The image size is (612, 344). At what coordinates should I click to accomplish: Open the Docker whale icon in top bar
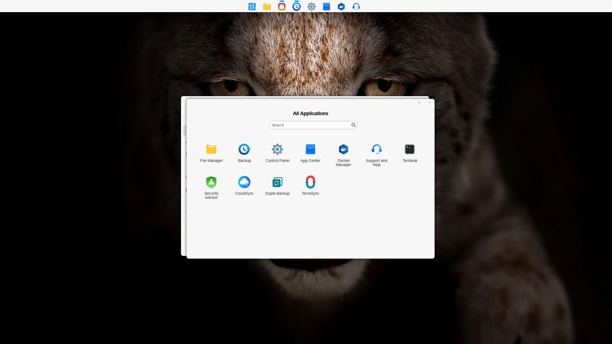click(341, 6)
